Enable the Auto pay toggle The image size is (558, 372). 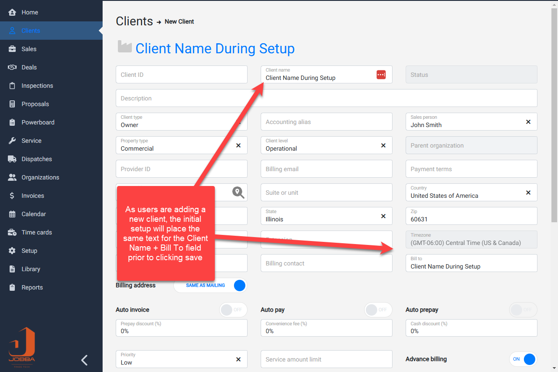click(x=378, y=310)
